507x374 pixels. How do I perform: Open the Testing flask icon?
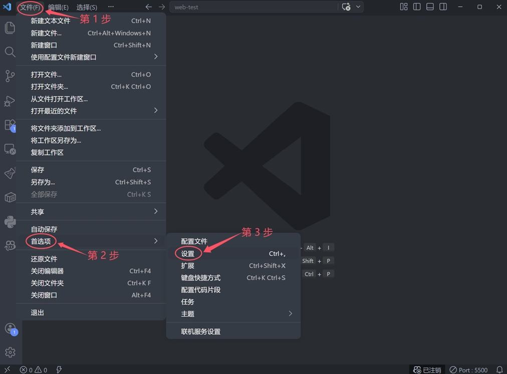coord(10,173)
